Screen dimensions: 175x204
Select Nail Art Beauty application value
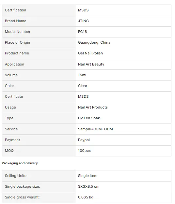[x=91, y=64]
